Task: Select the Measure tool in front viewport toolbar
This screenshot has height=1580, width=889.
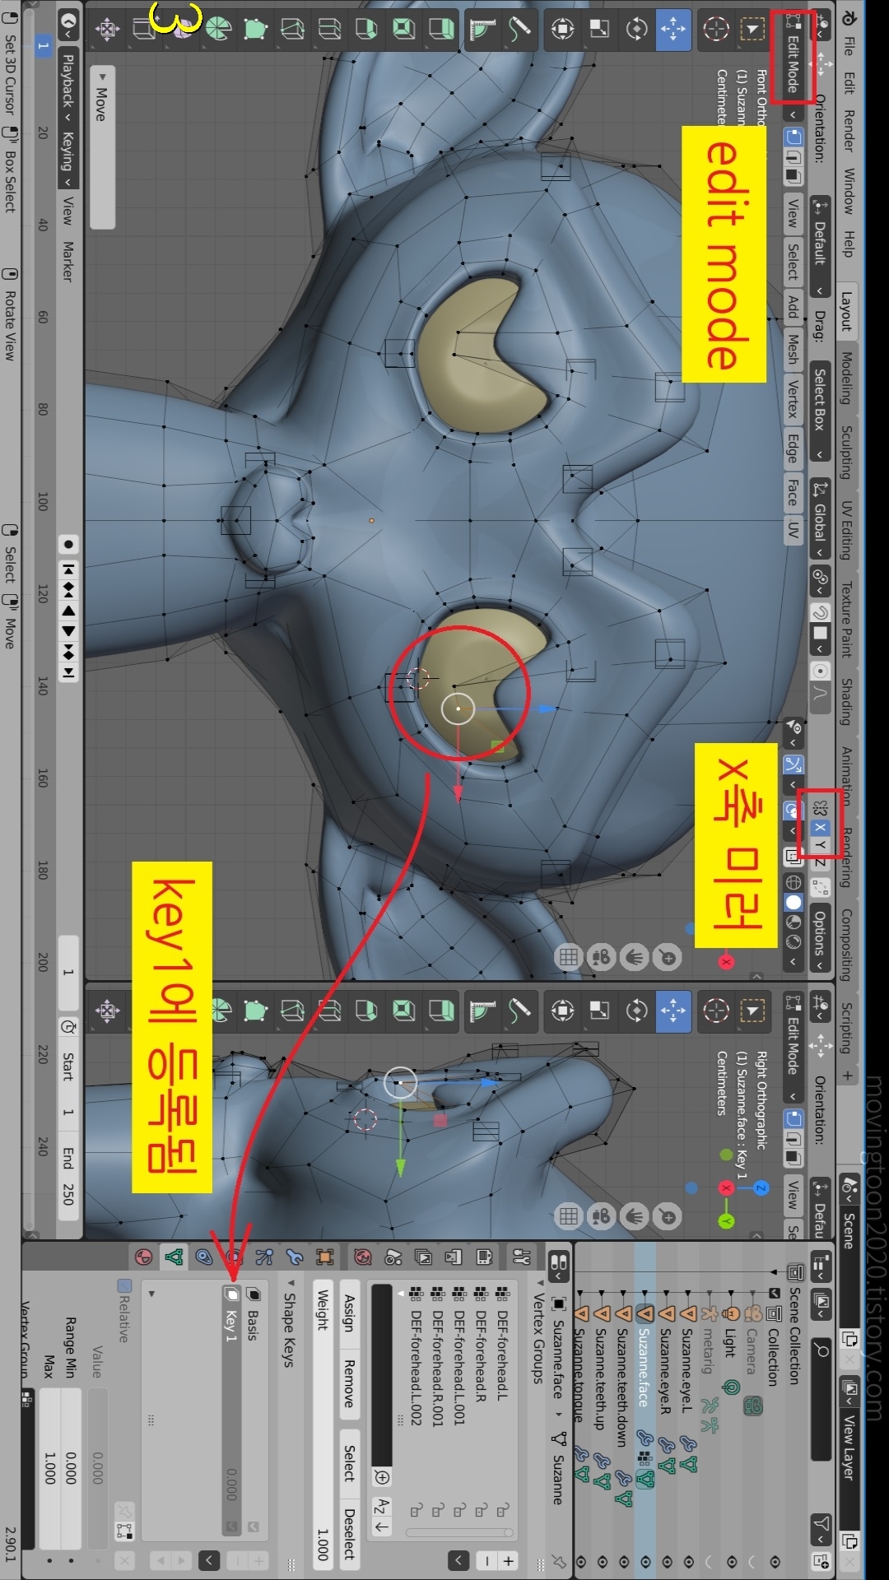Action: tap(482, 29)
